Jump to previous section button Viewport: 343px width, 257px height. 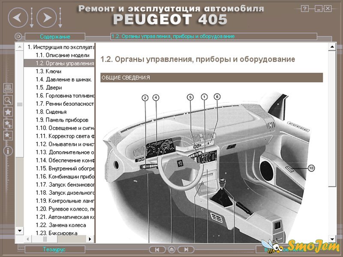point(157,249)
